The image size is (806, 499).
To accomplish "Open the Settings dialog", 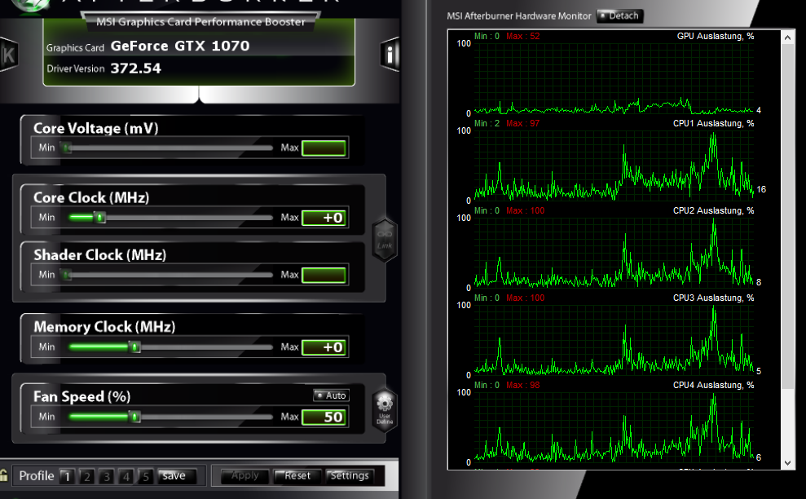I will [350, 476].
